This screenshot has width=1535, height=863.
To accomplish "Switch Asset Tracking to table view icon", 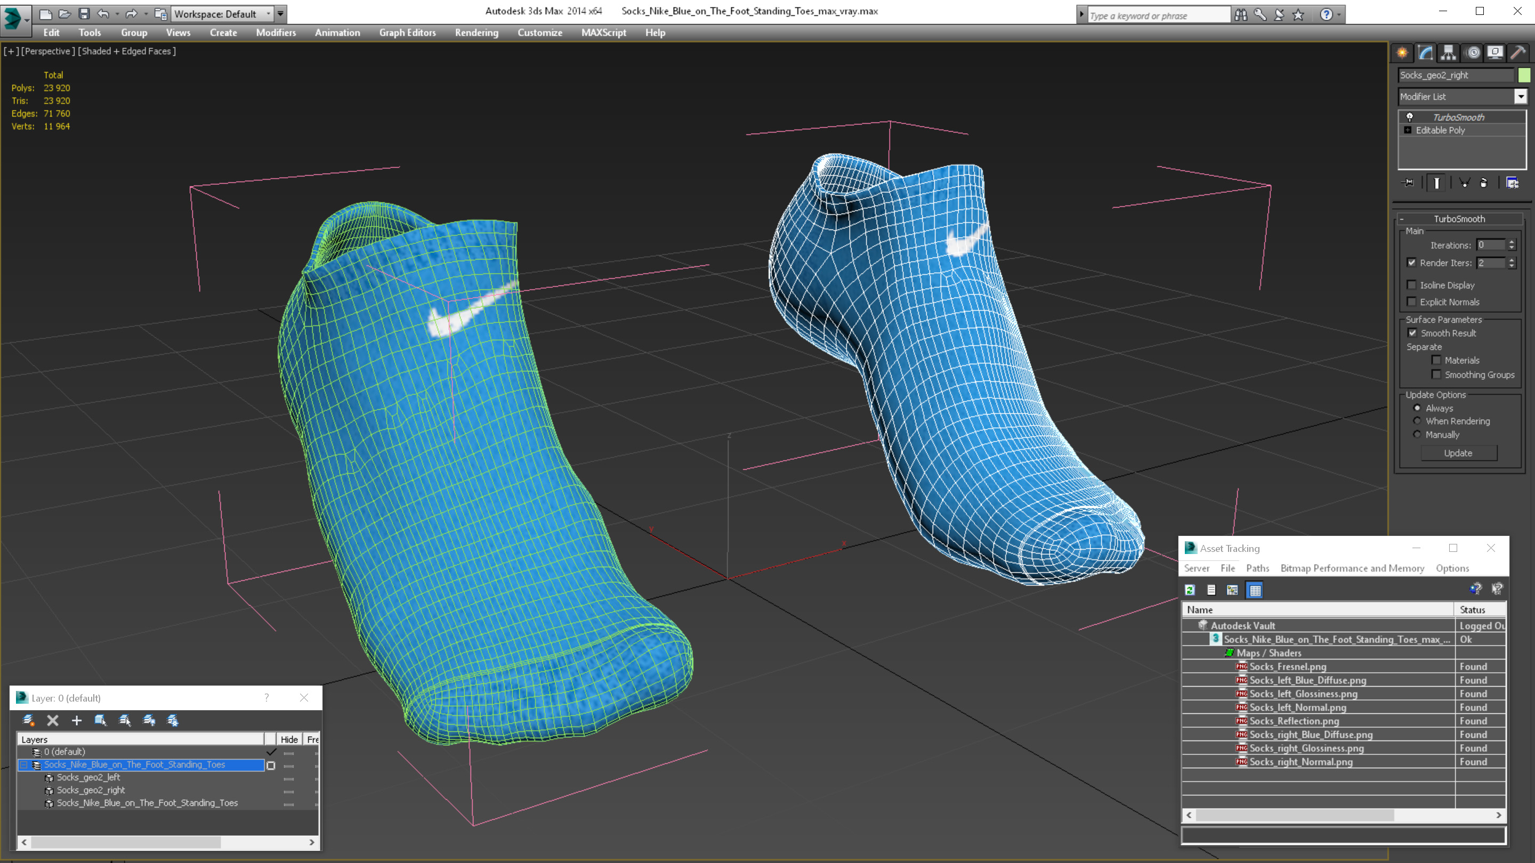I will tap(1255, 590).
